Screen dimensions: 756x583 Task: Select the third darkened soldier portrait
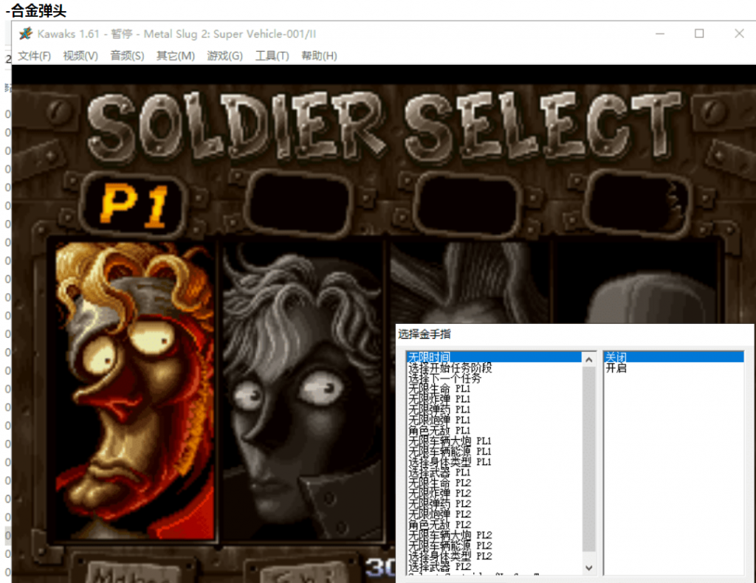470,282
